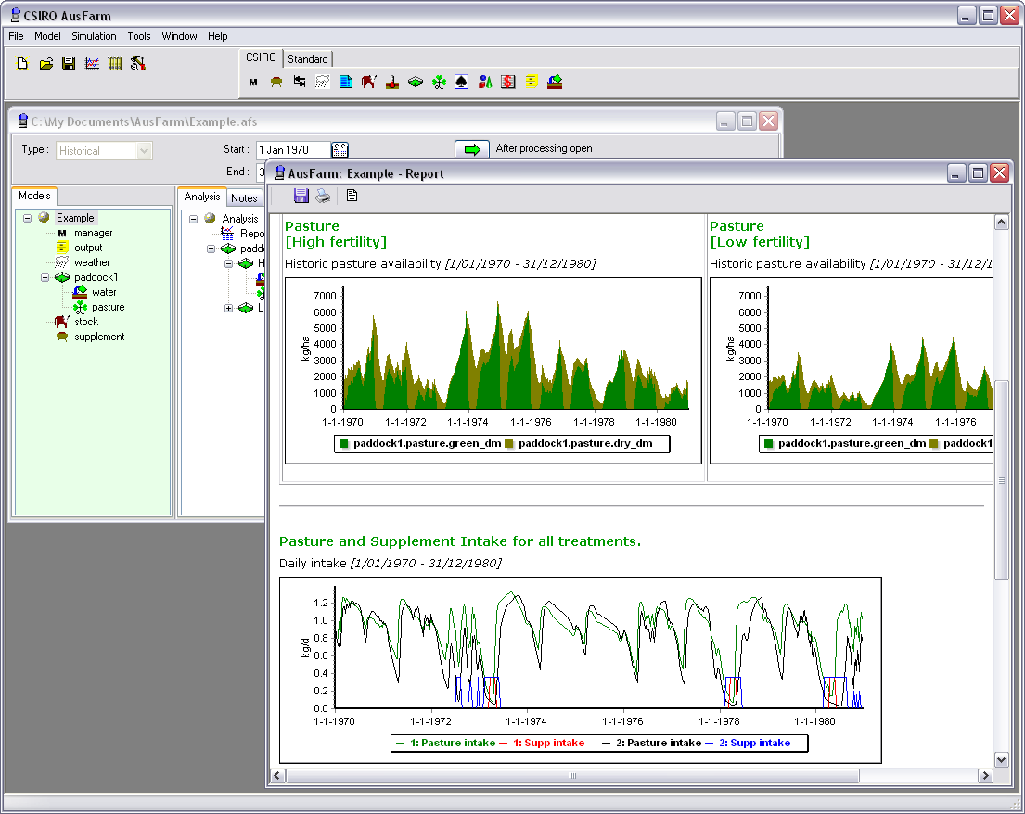Open the Simulation menu
Image resolution: width=1025 pixels, height=814 pixels.
click(x=94, y=36)
